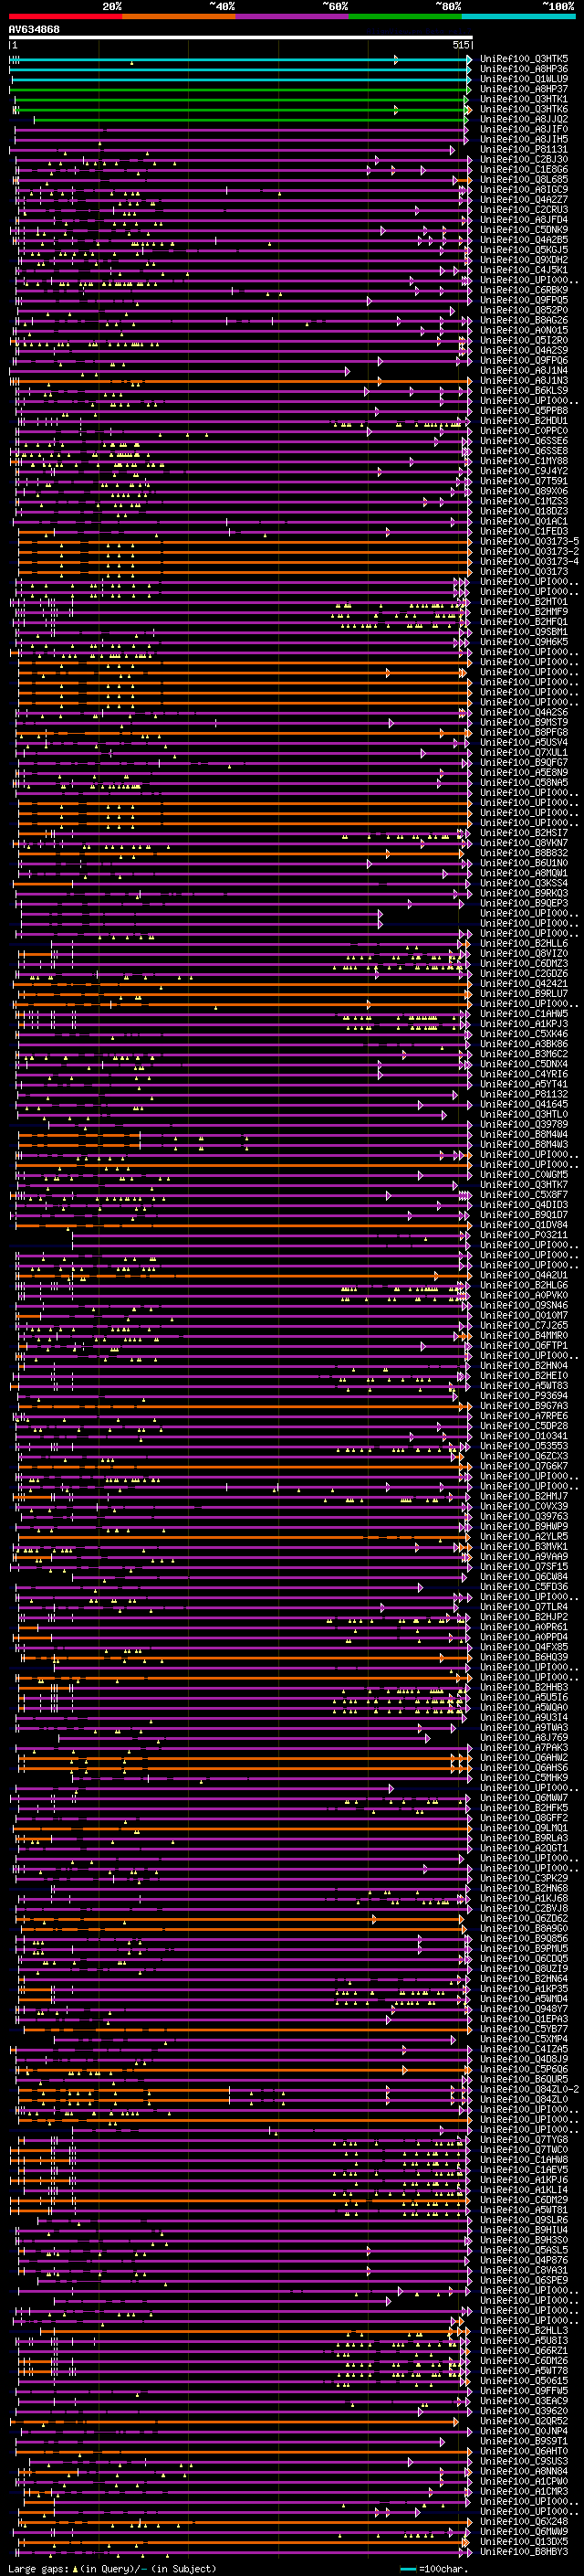Click the label UniRef100_Q18DZ3
Viewport: 584px width, 2576px height.
pos(524,512)
